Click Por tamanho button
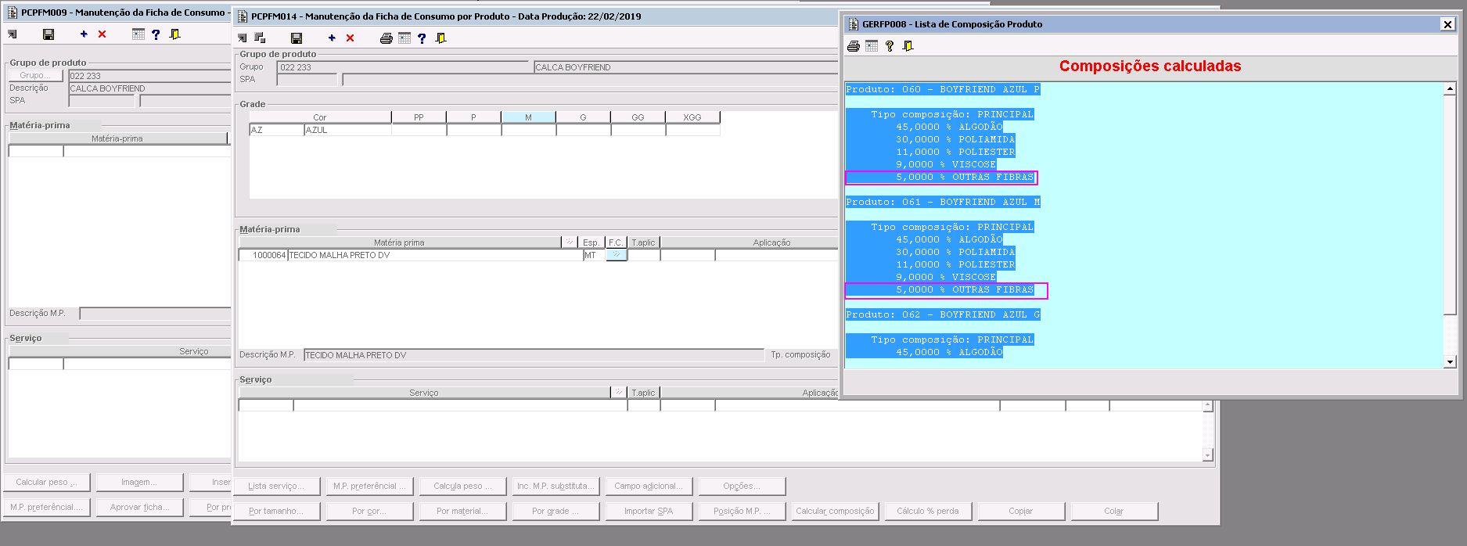This screenshot has height=546, width=1467. pyautogui.click(x=276, y=511)
